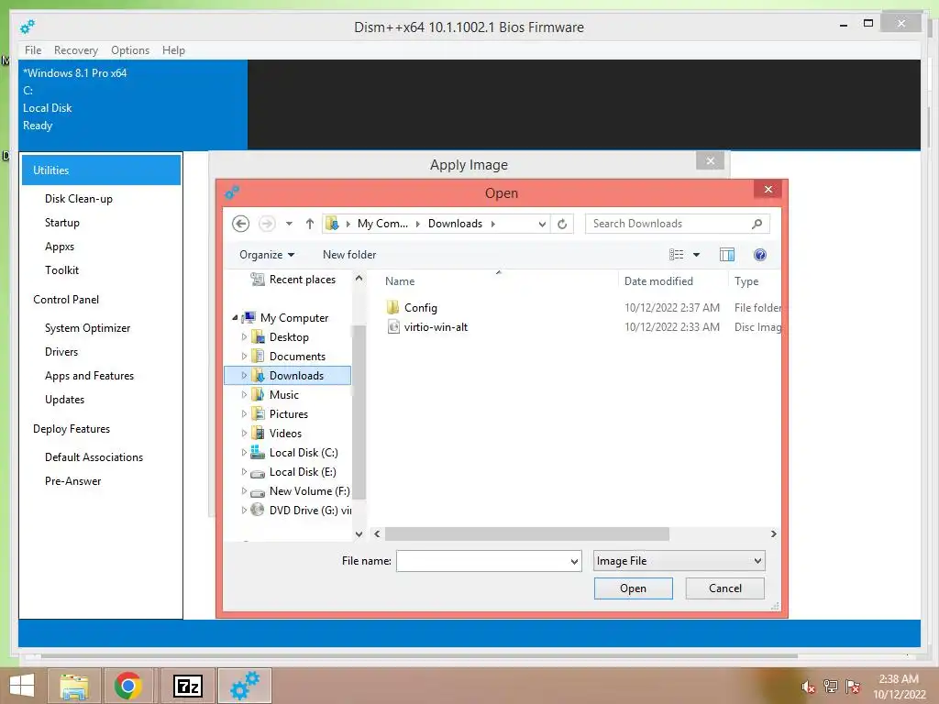The height and width of the screenshot is (704, 939).
Task: Open File Explorer from taskbar
Action: (73, 686)
